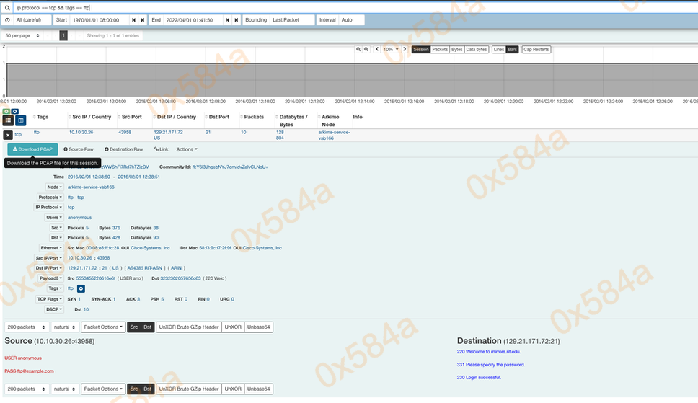The height and width of the screenshot is (403, 698).
Task: Click the search magnifier icon beside query
Action: pyautogui.click(x=9, y=7)
